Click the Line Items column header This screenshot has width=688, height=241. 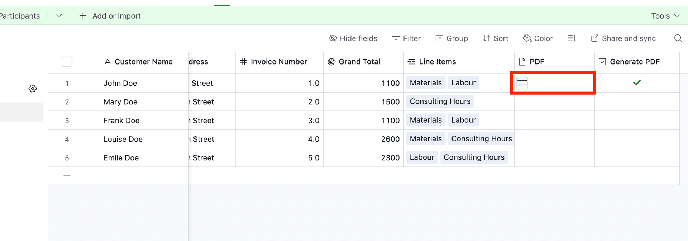(x=437, y=61)
